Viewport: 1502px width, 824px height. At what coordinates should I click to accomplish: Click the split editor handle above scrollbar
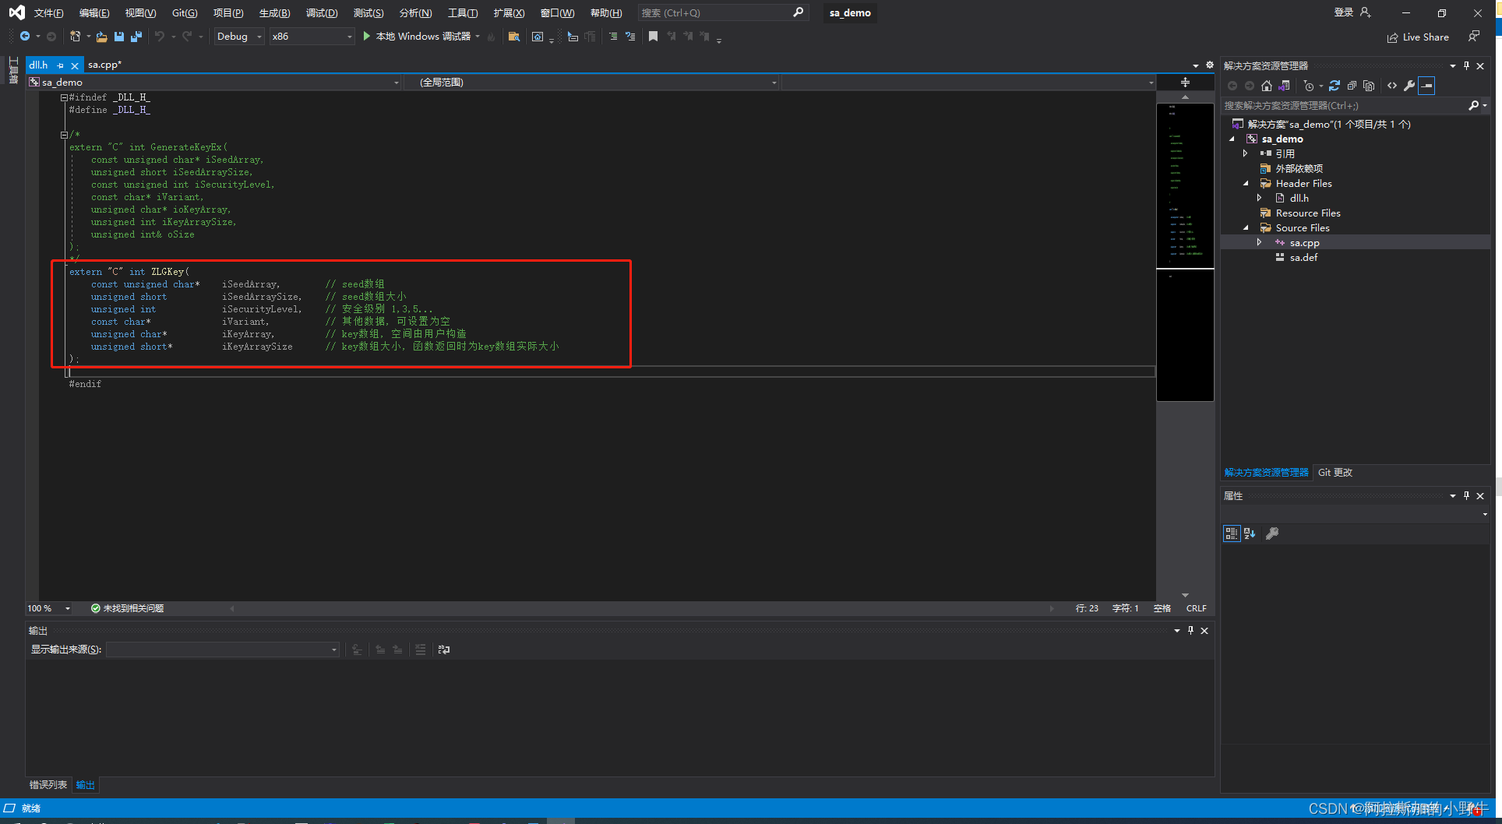(x=1185, y=82)
